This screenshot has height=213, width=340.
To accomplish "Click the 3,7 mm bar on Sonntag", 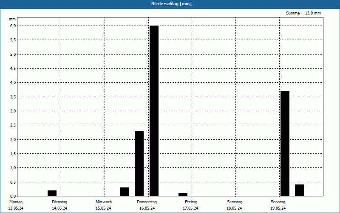I will (x=285, y=144).
